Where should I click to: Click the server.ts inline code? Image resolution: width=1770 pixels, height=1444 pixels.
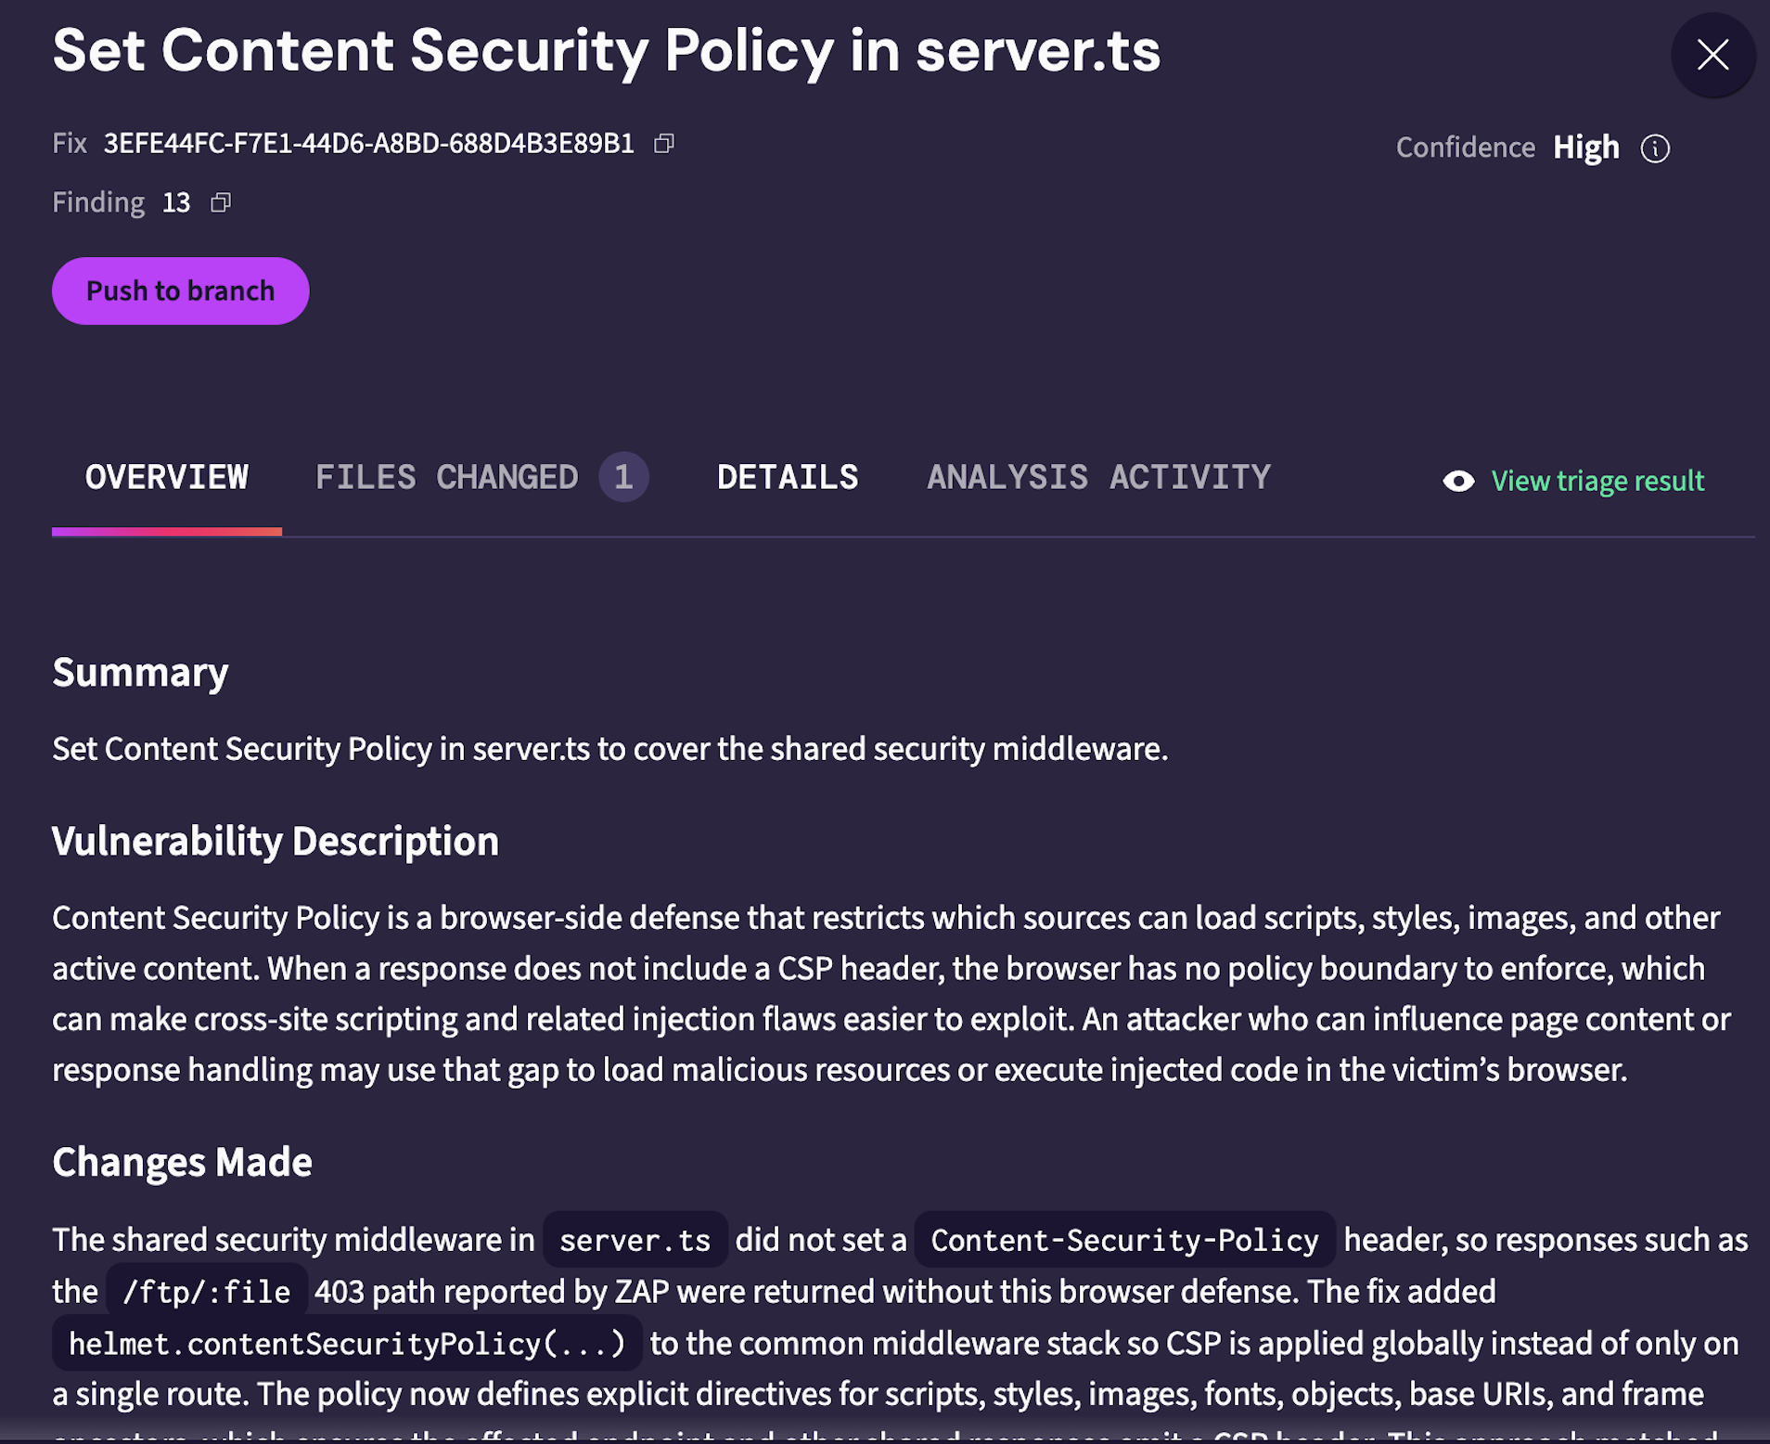[x=635, y=1240]
